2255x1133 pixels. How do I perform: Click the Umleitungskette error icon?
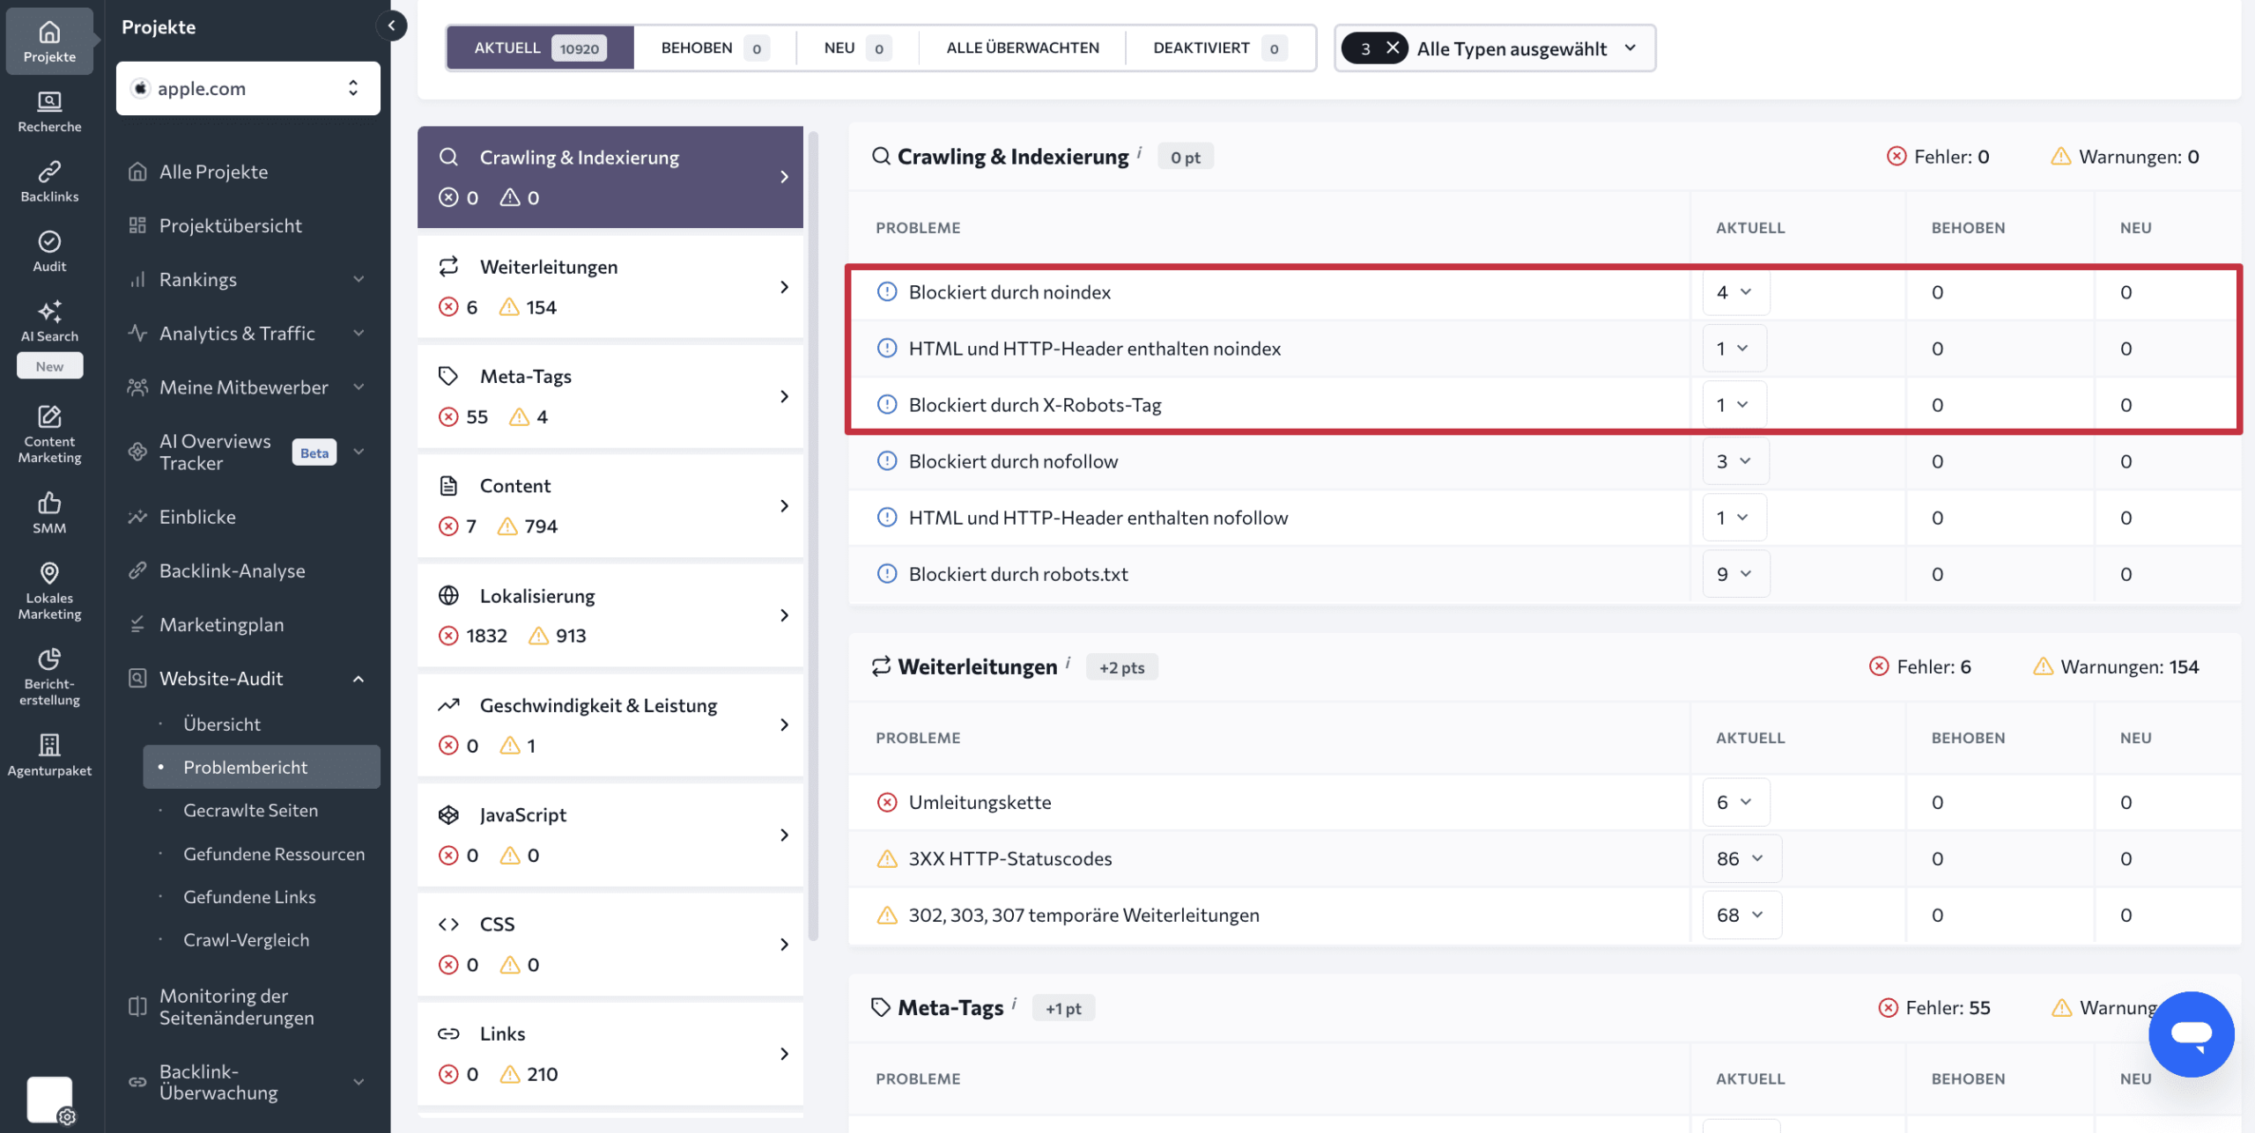887,802
